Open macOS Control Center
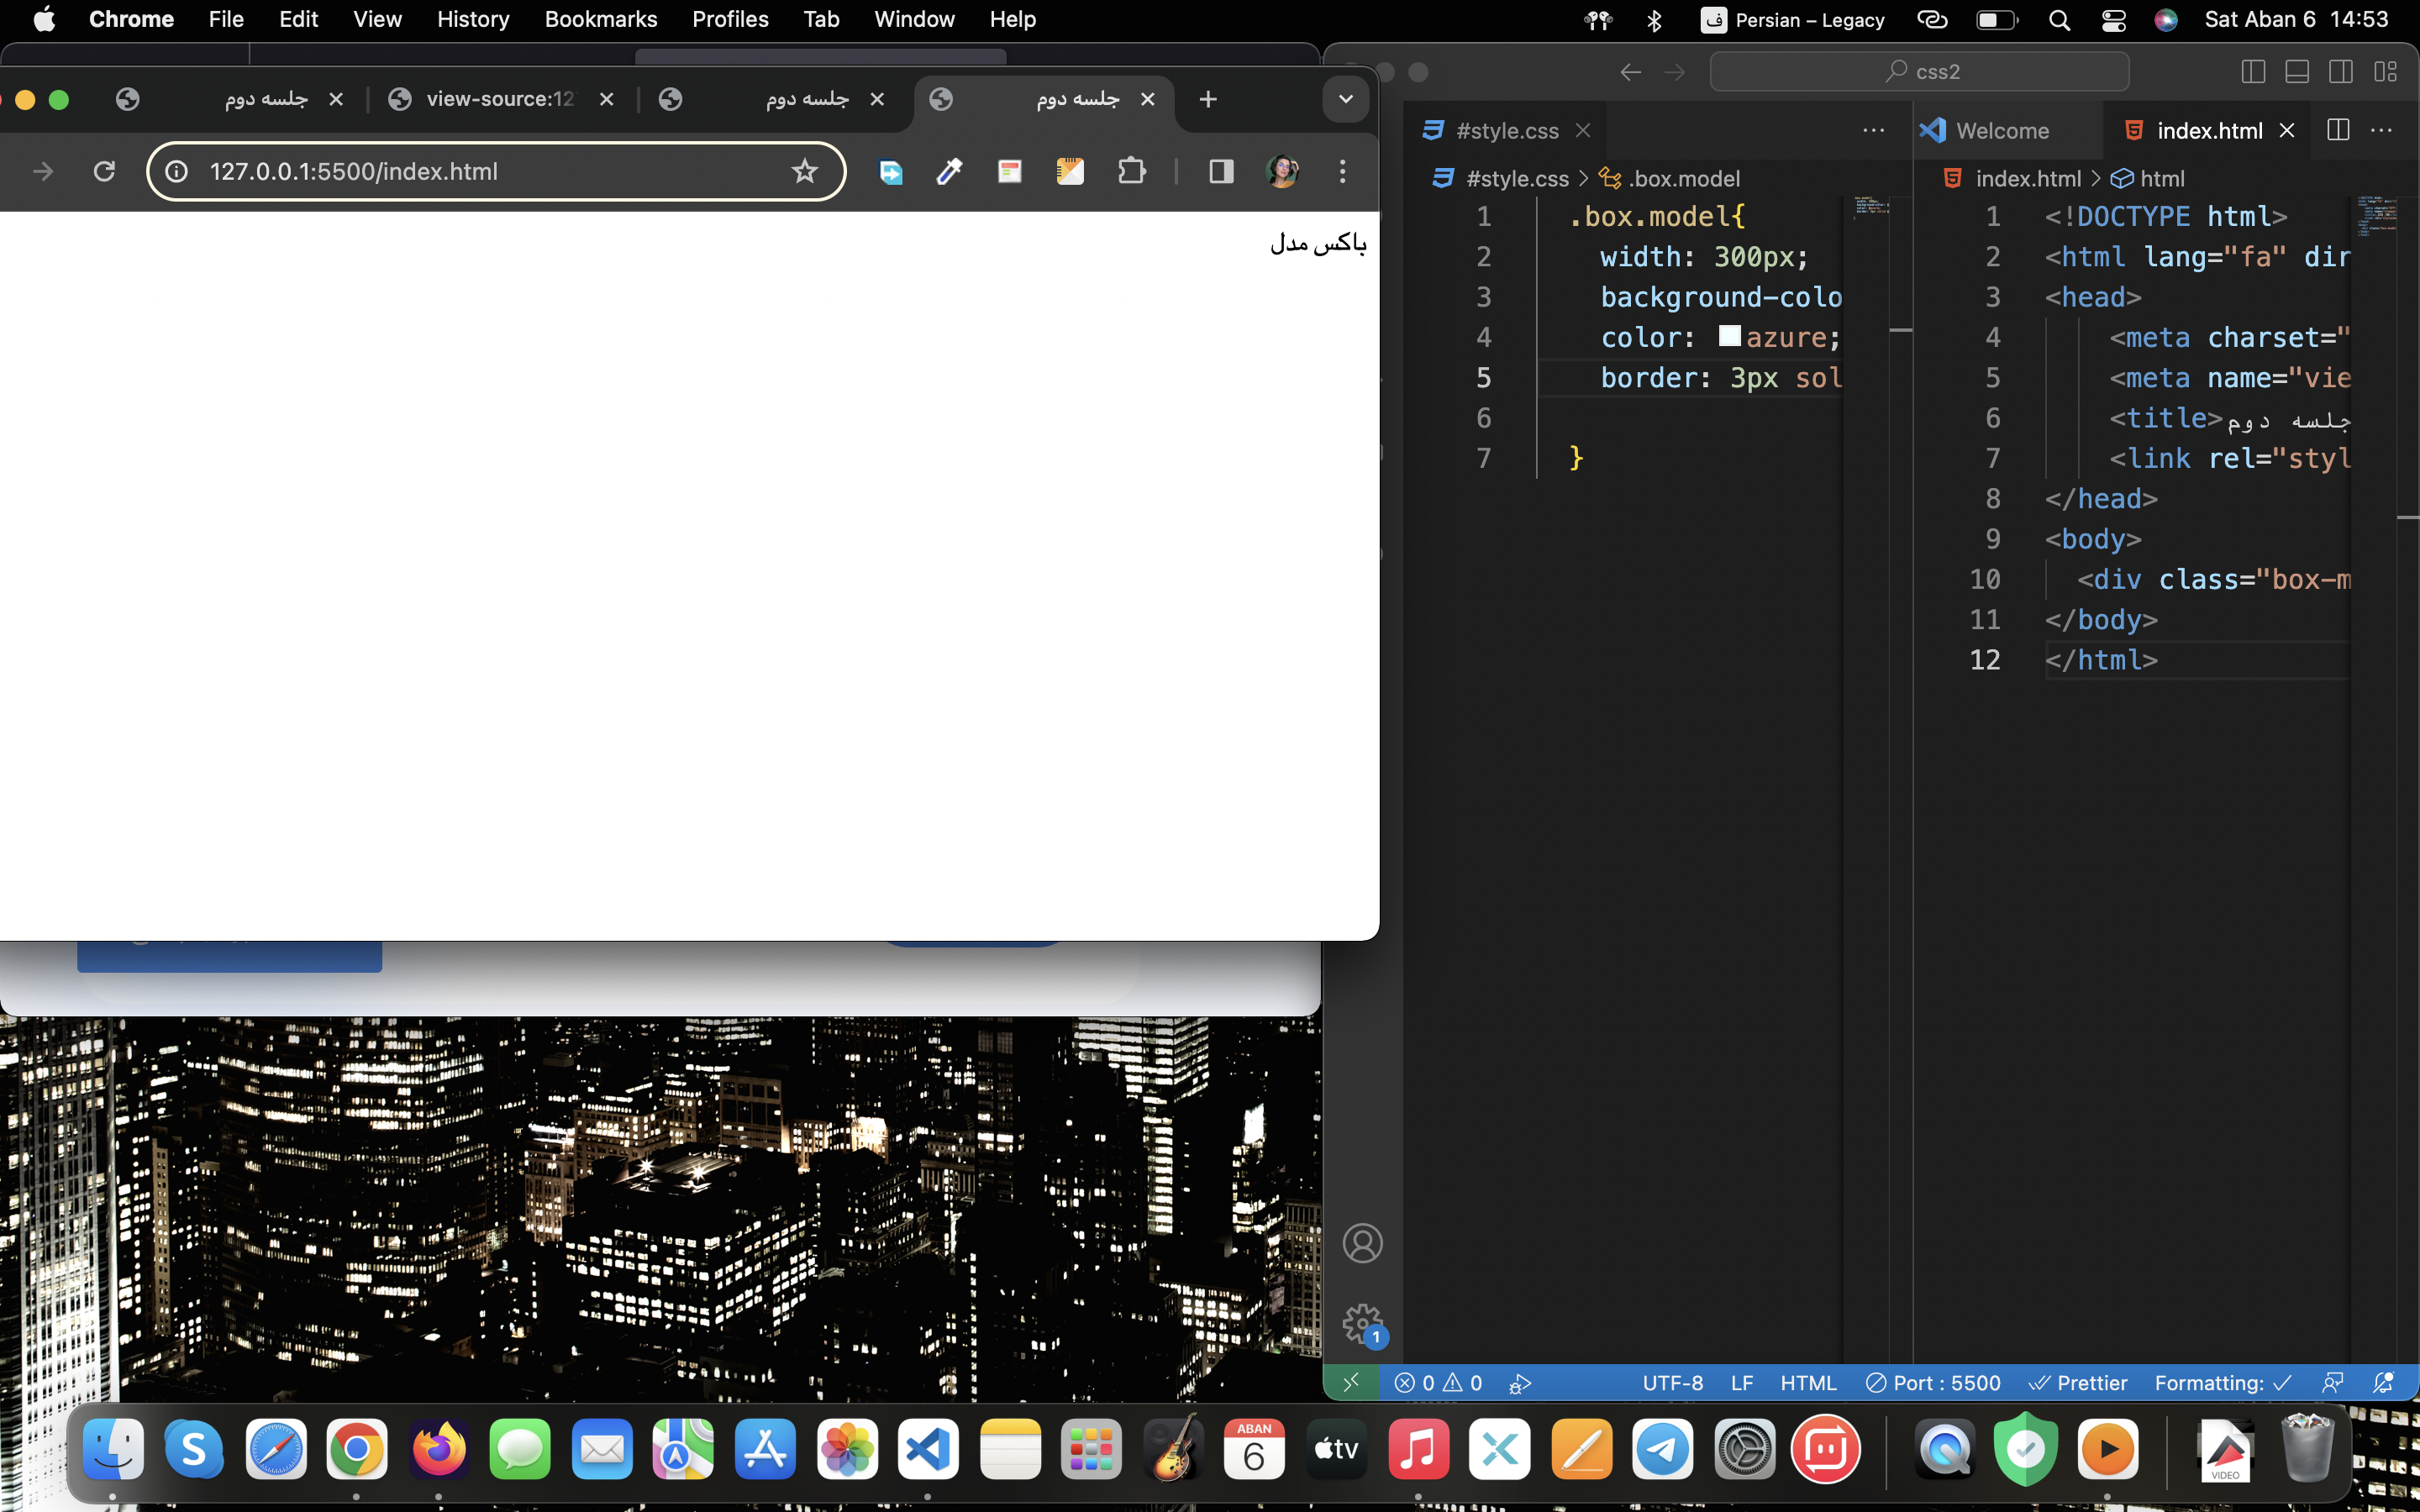Viewport: 2420px width, 1512px height. click(2113, 20)
